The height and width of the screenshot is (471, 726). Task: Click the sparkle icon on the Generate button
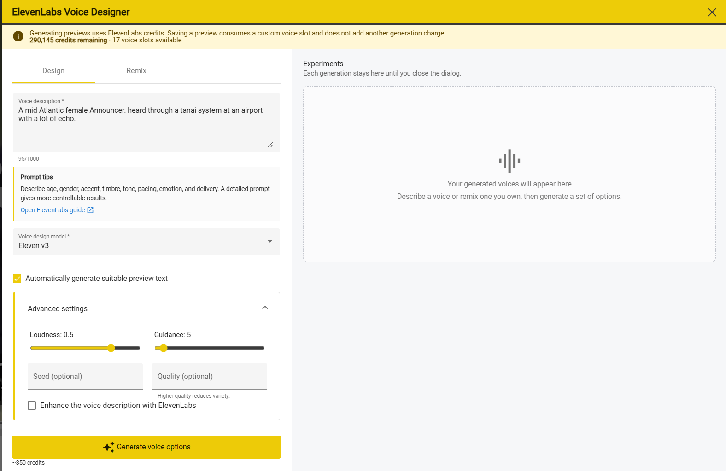coord(109,447)
